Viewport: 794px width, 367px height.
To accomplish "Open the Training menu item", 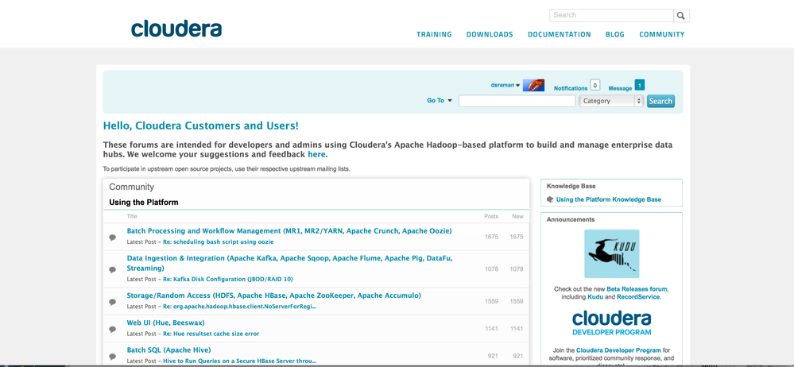I will [434, 34].
